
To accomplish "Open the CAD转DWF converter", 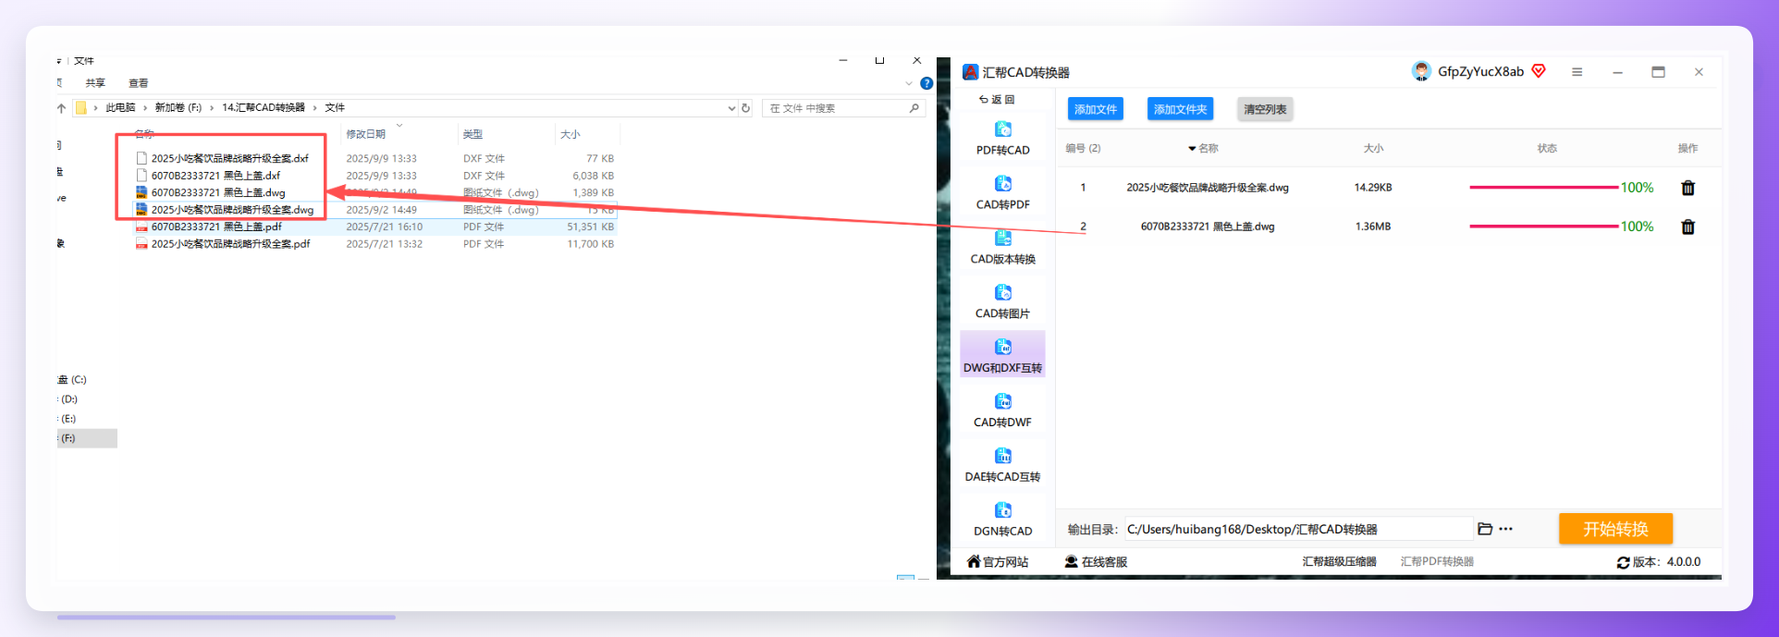I will [1002, 410].
